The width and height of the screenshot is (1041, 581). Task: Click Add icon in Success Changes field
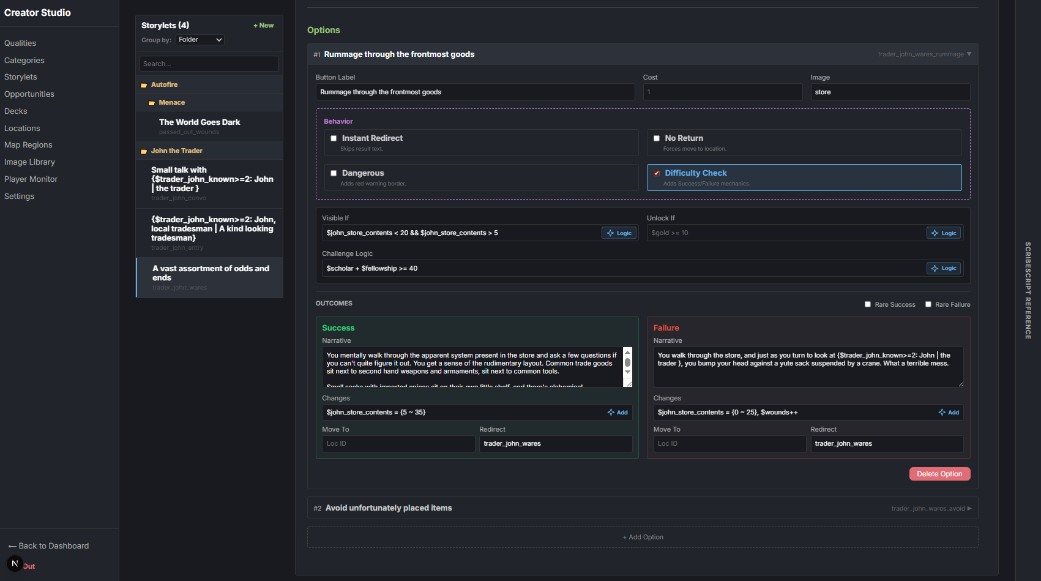point(618,413)
